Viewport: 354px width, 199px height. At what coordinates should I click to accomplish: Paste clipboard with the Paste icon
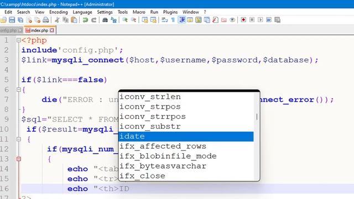coord(74,20)
